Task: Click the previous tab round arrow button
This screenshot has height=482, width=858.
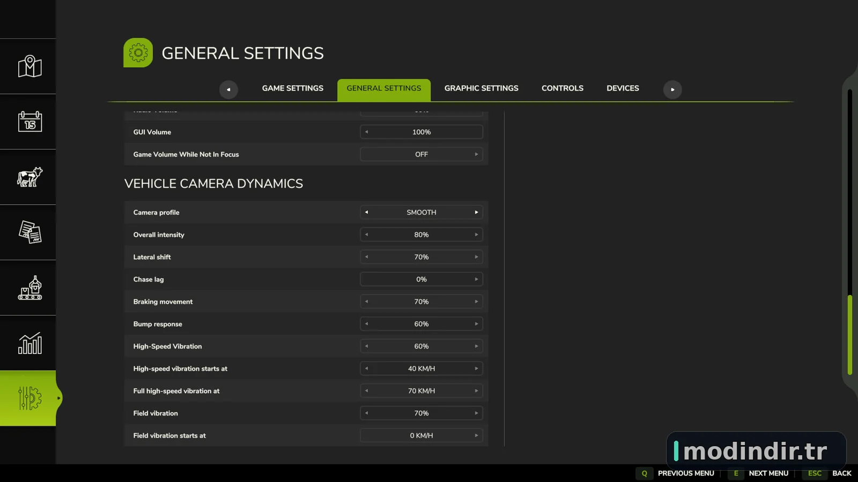Action: coord(228,89)
